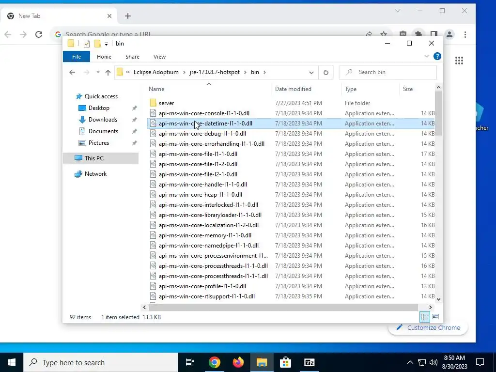Viewport: 496px width, 372px height.
Task: Open Microsoft Store from taskbar
Action: point(285,362)
